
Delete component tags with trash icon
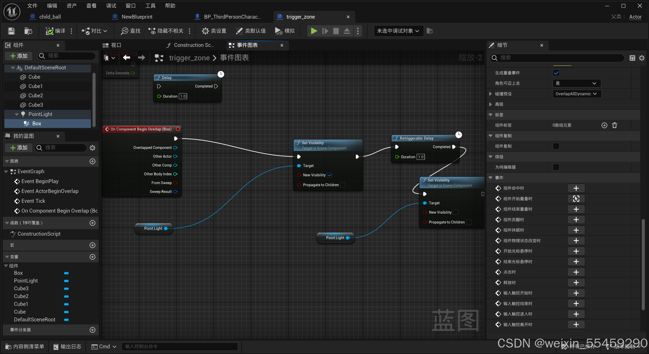[615, 125]
